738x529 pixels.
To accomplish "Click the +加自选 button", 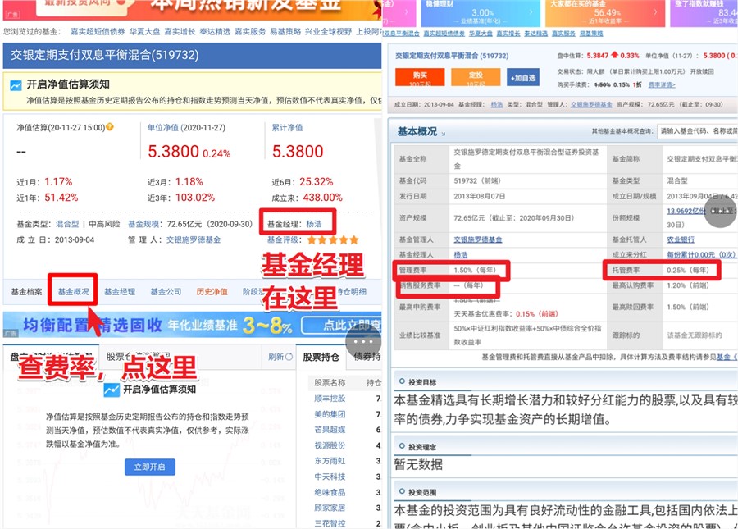I will pos(523,78).
